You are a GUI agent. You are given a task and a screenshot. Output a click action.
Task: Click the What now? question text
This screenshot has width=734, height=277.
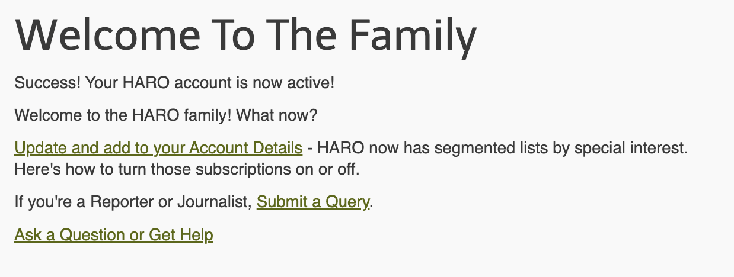[x=277, y=115]
